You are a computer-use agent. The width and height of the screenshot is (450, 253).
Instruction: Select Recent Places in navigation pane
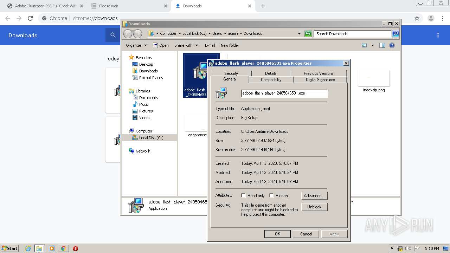point(151,78)
